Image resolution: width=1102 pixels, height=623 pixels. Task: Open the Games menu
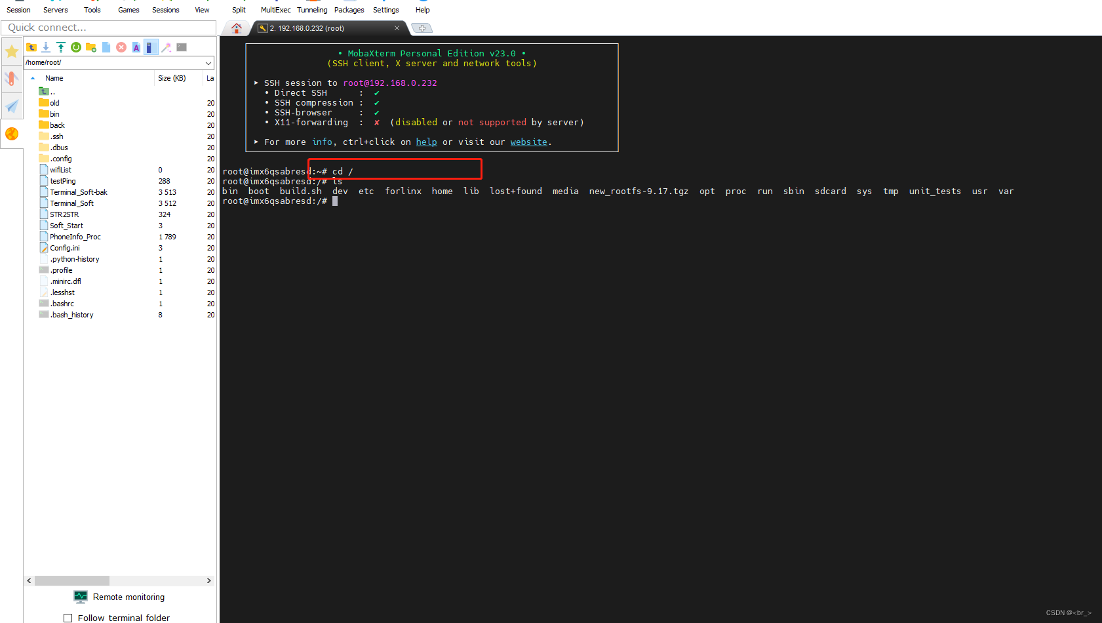pyautogui.click(x=128, y=10)
